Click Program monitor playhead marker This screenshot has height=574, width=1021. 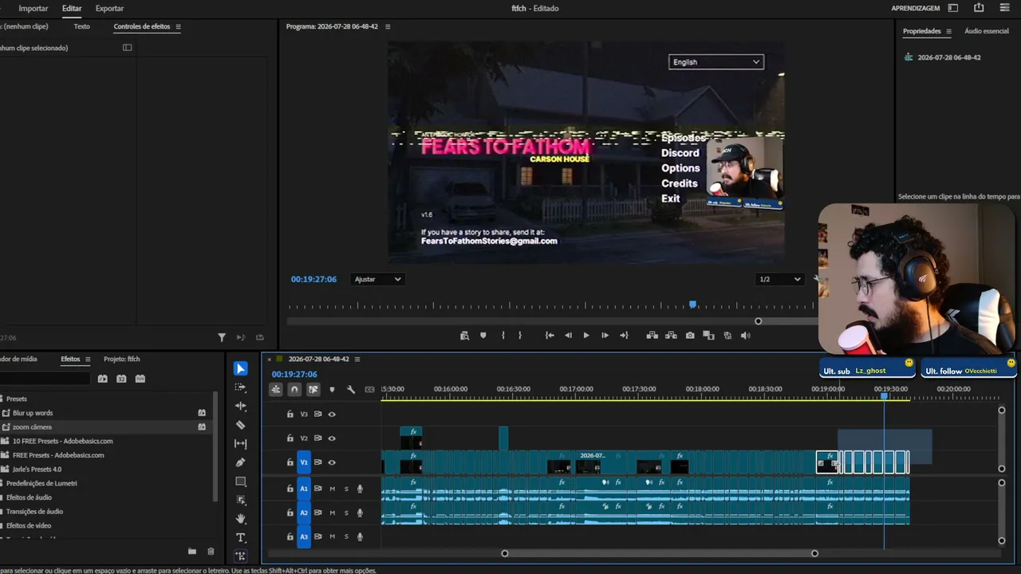[x=692, y=304]
